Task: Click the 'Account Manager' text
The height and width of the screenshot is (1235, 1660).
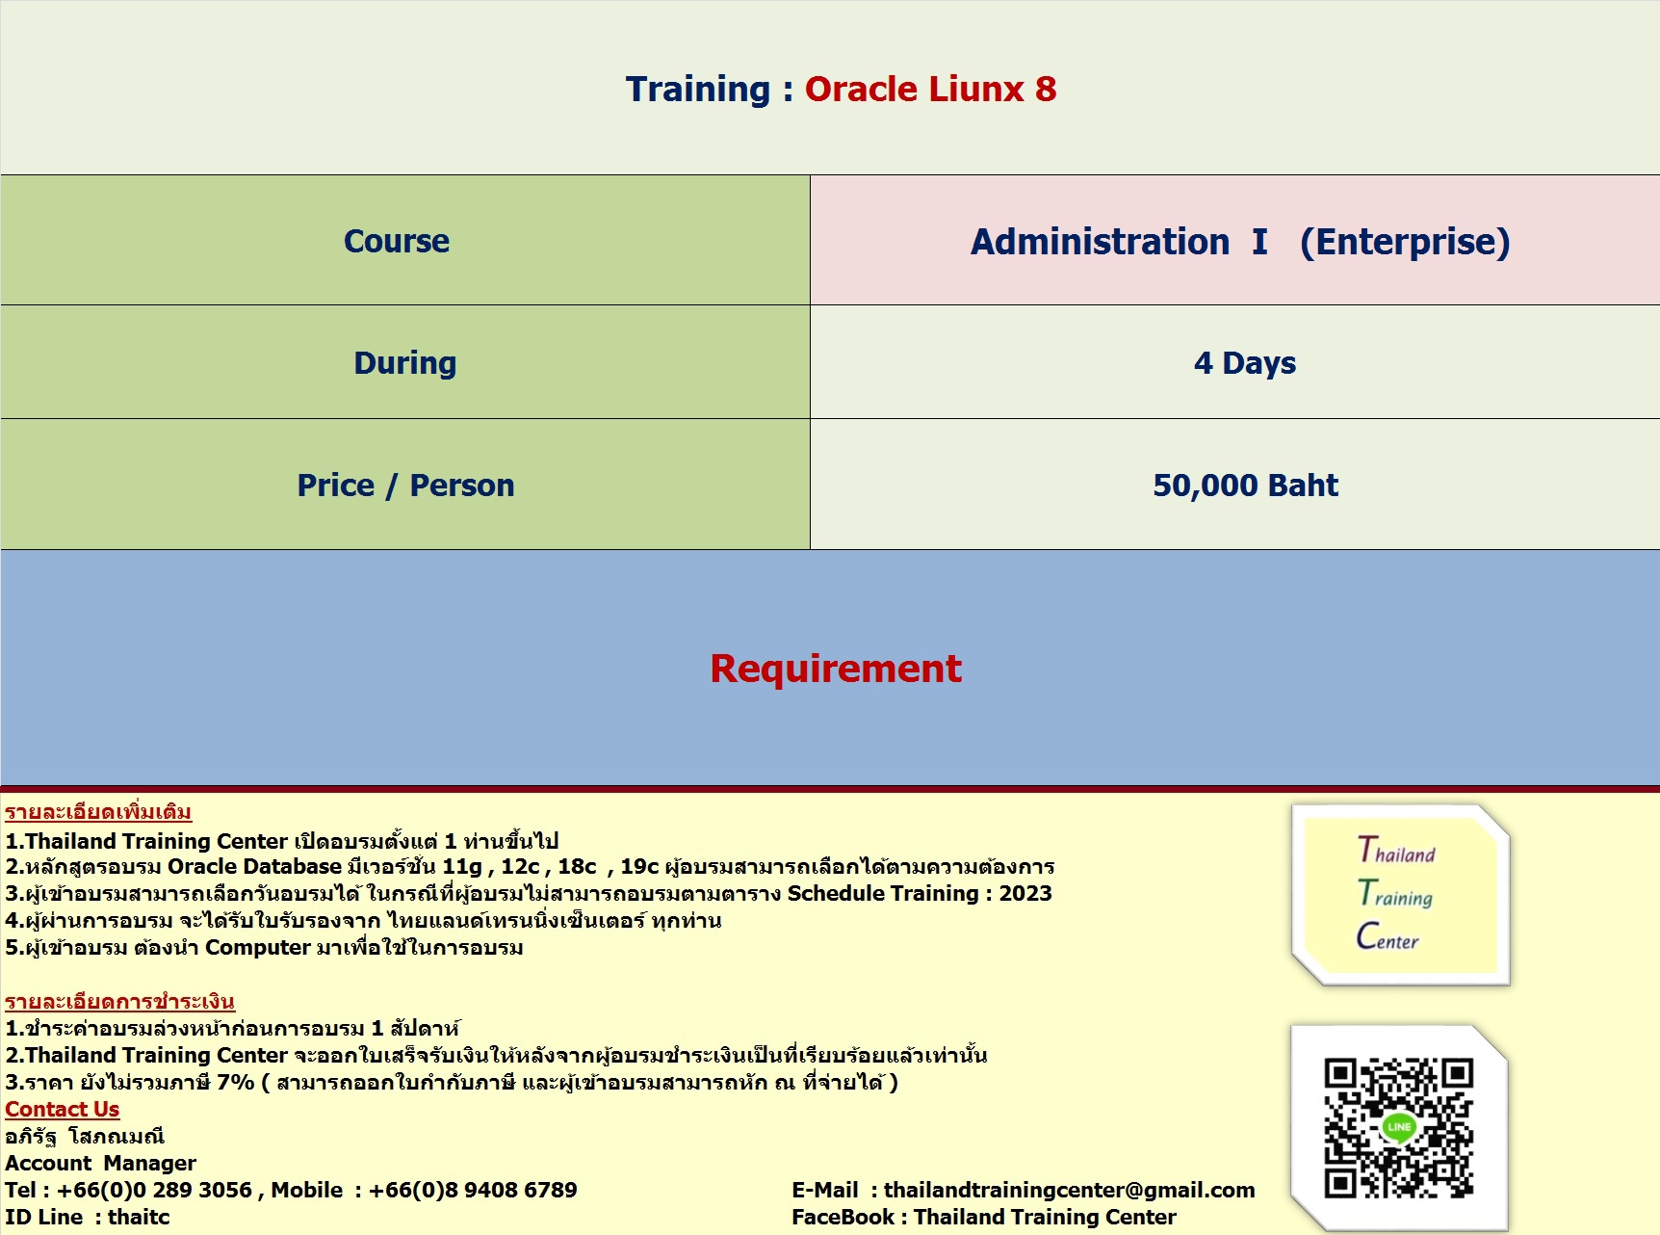Action: (100, 1163)
